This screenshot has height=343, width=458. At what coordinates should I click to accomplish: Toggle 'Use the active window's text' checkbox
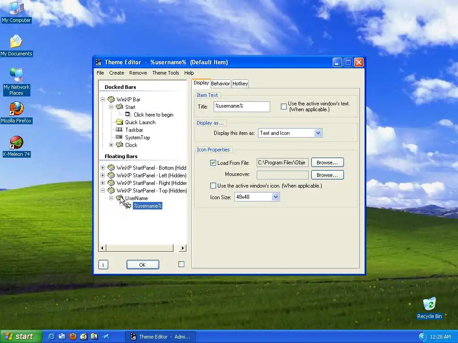coord(284,106)
